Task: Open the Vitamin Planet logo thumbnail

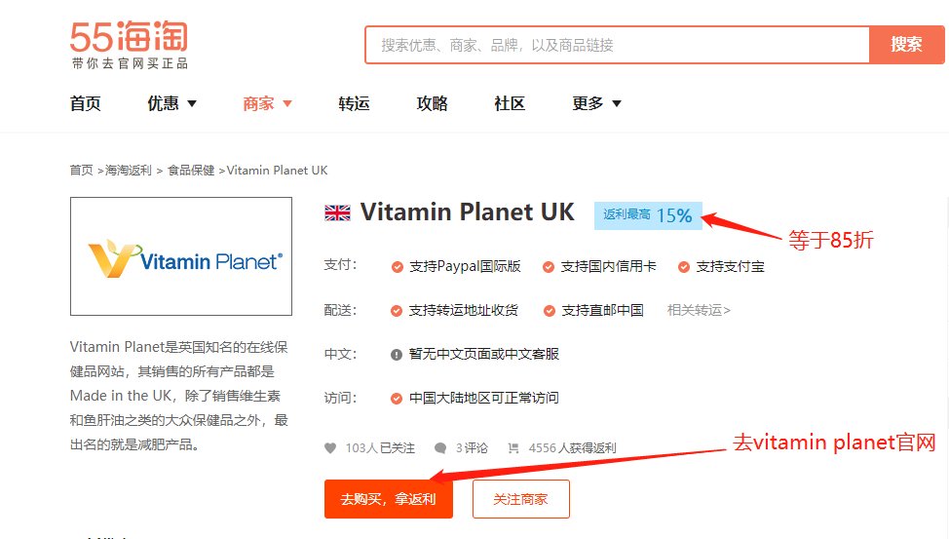Action: coord(181,256)
